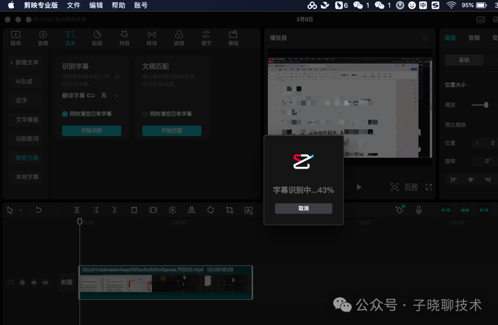Select the mp4 video clip on timeline
This screenshot has height=325, width=498.
click(166, 283)
